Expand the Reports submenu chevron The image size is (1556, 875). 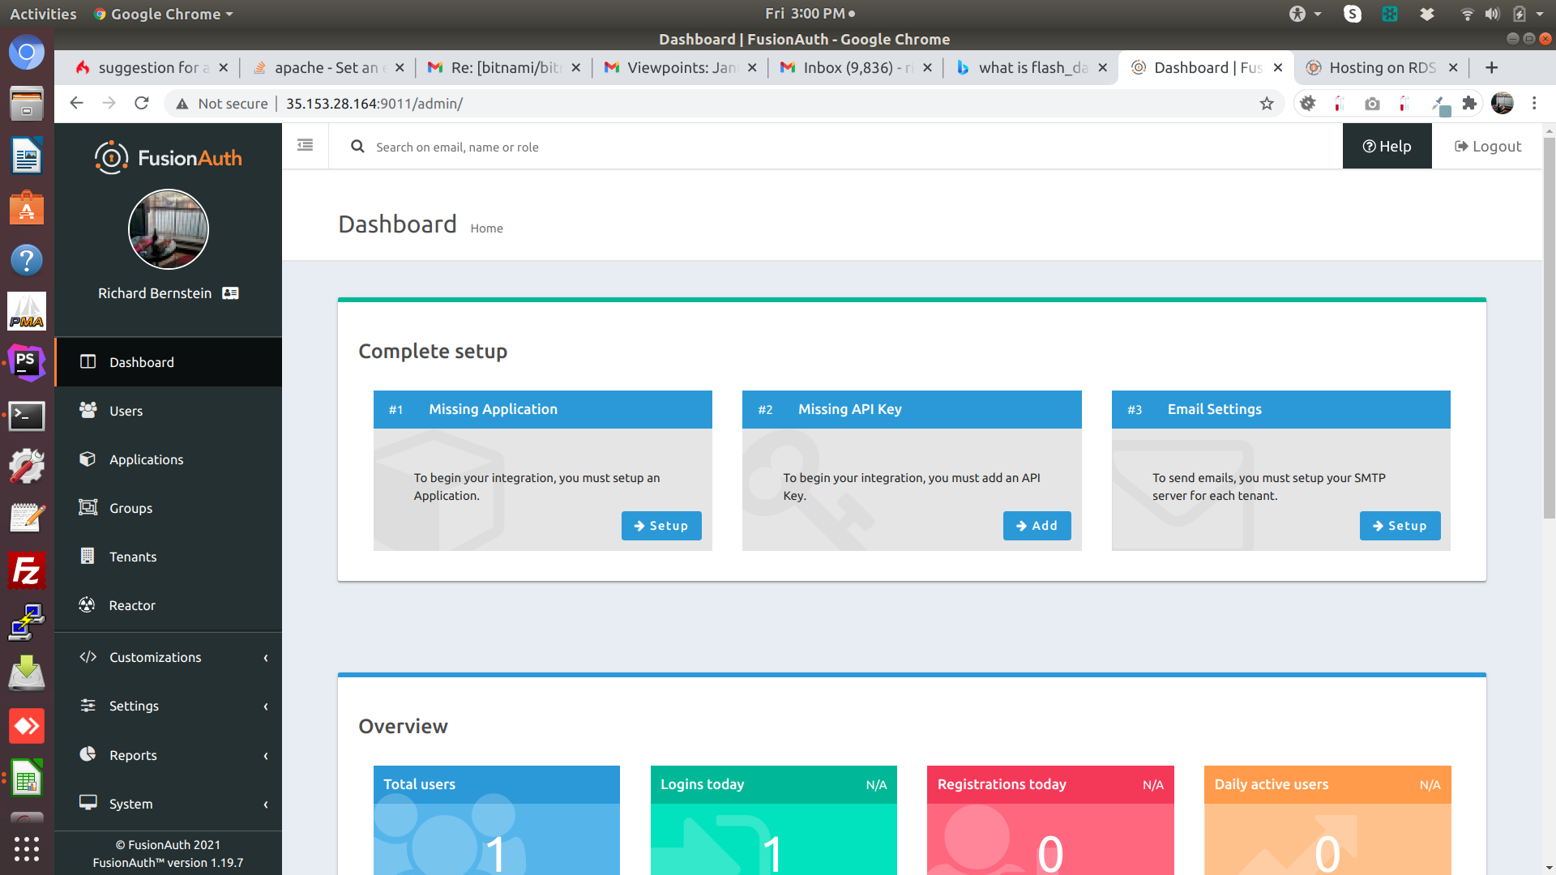pos(266,756)
